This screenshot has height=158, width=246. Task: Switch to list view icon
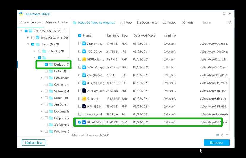click(217, 135)
